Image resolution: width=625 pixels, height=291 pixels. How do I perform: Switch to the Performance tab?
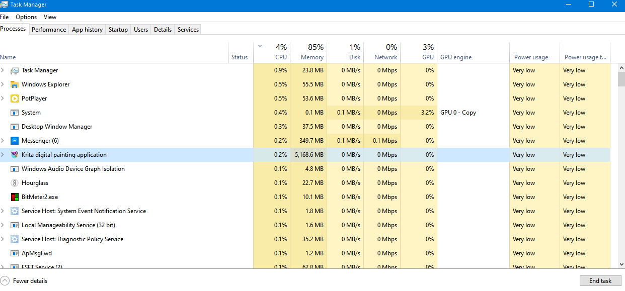(x=49, y=30)
